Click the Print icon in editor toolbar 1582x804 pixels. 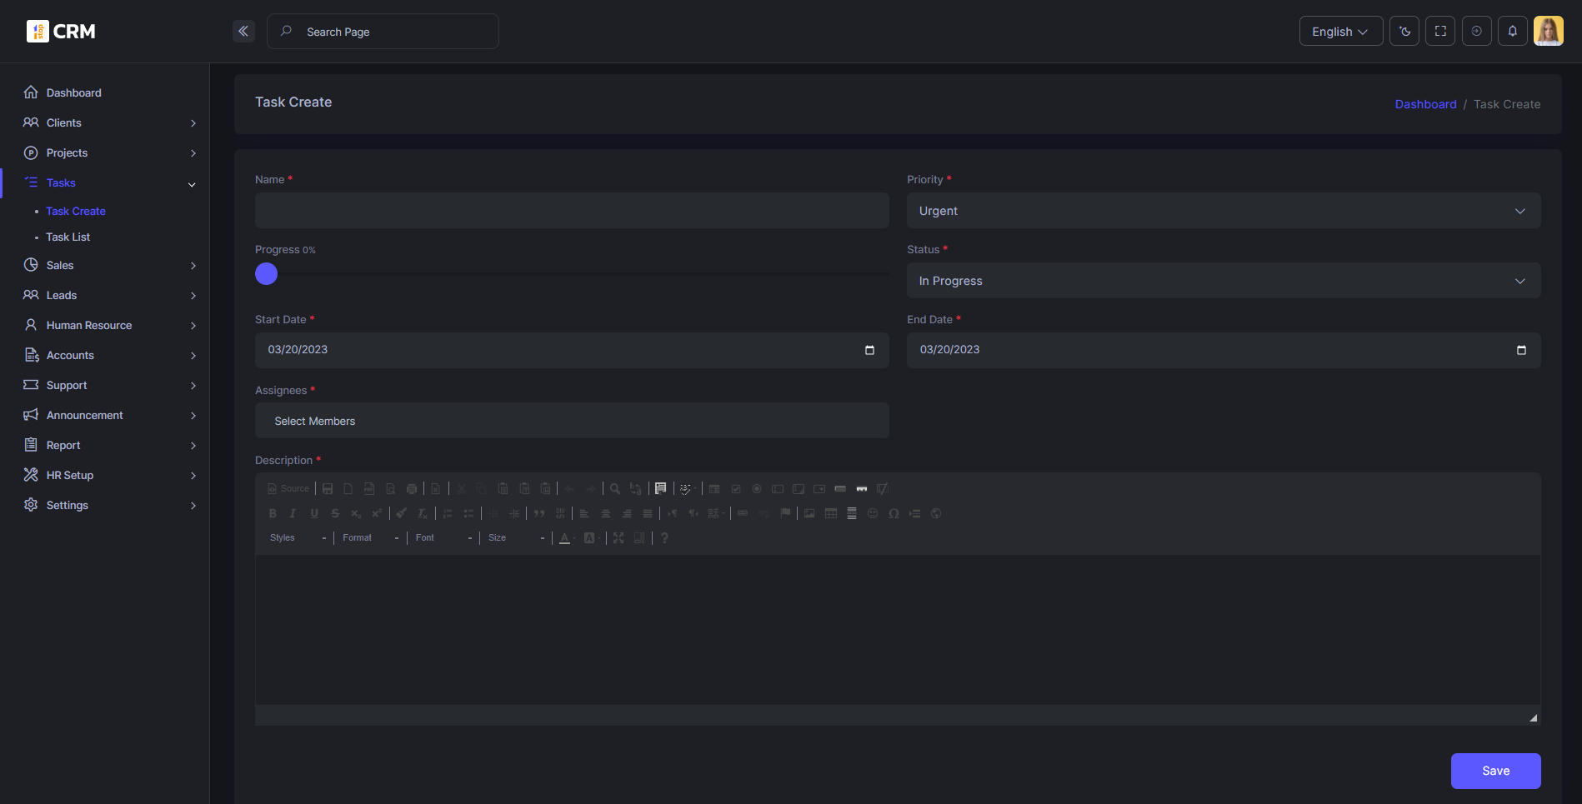click(x=412, y=489)
